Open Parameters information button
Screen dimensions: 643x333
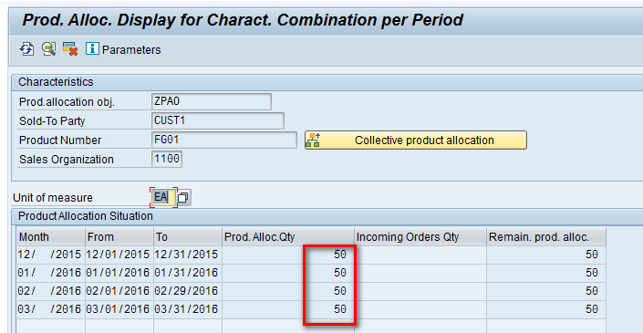(92, 48)
